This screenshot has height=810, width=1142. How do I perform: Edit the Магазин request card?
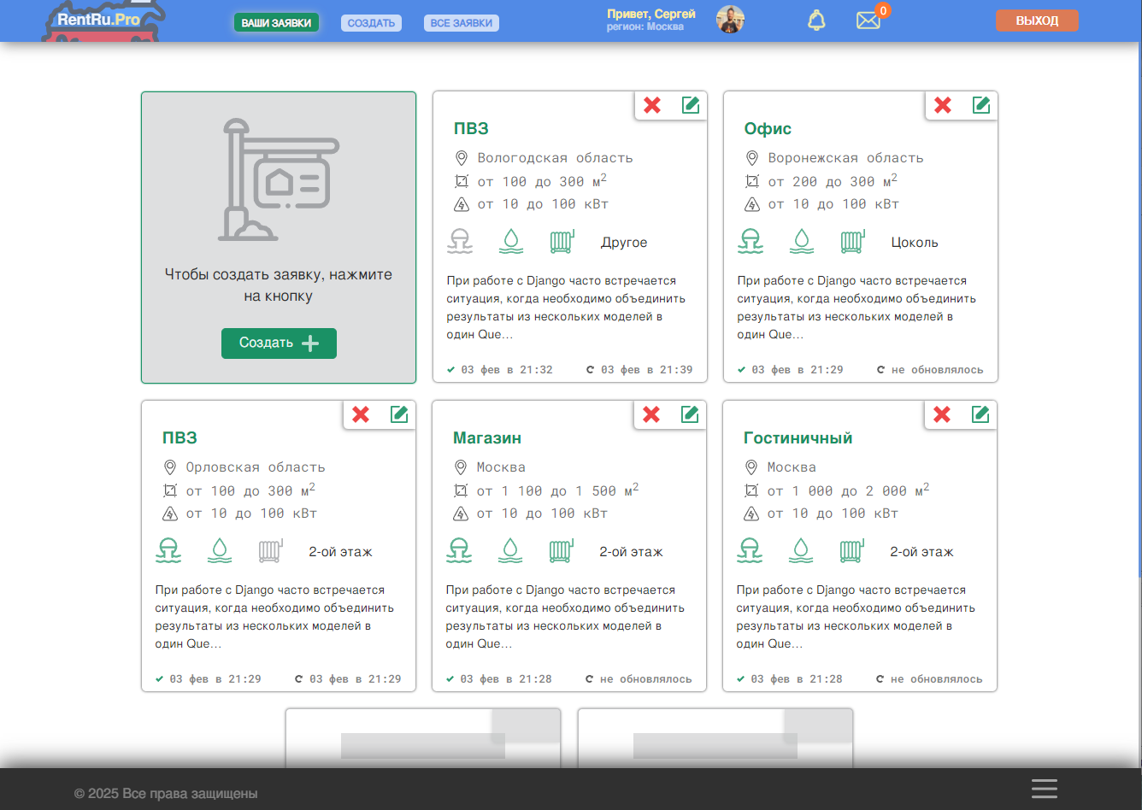pos(690,414)
